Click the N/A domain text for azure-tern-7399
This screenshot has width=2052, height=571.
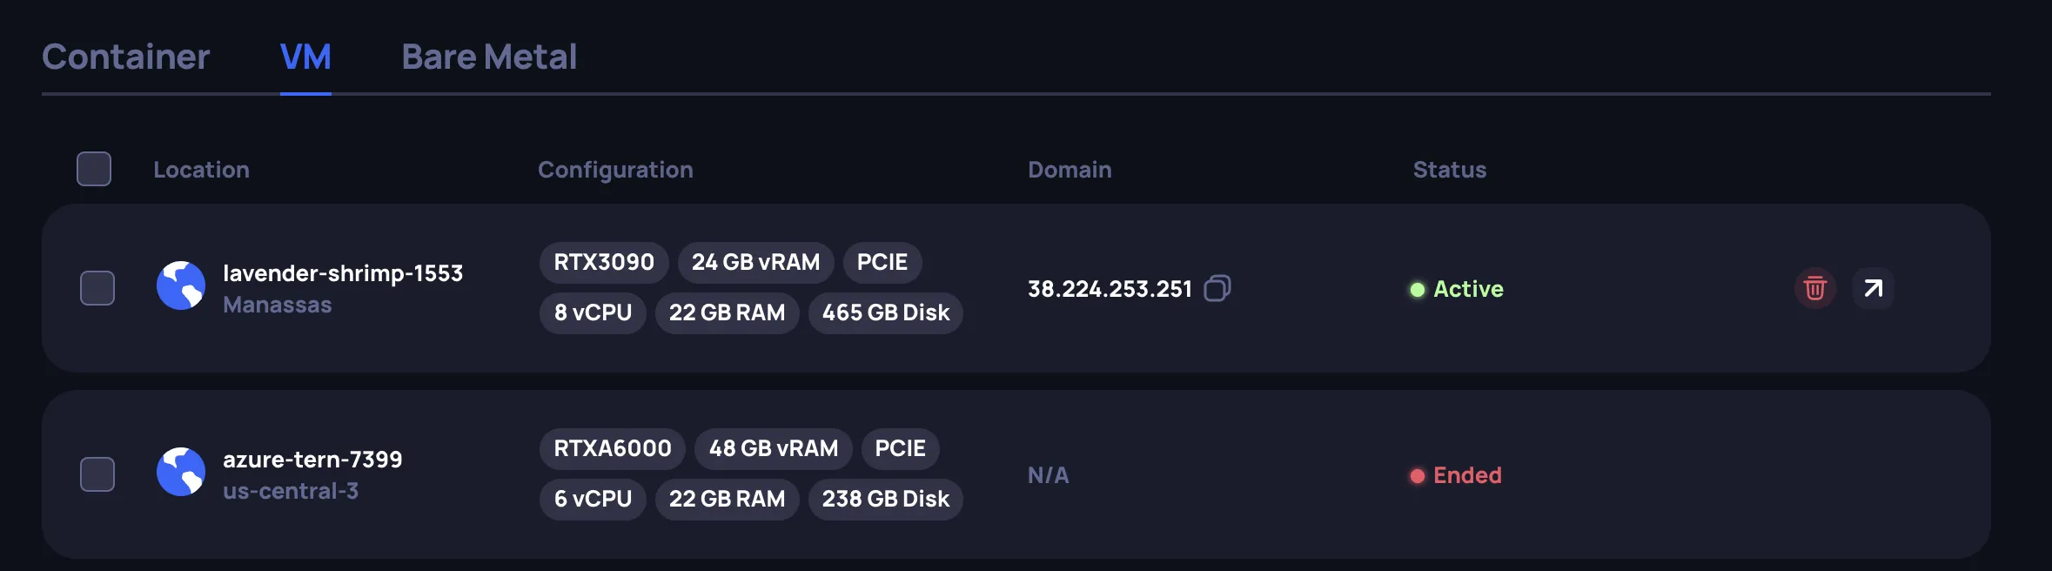click(1049, 475)
